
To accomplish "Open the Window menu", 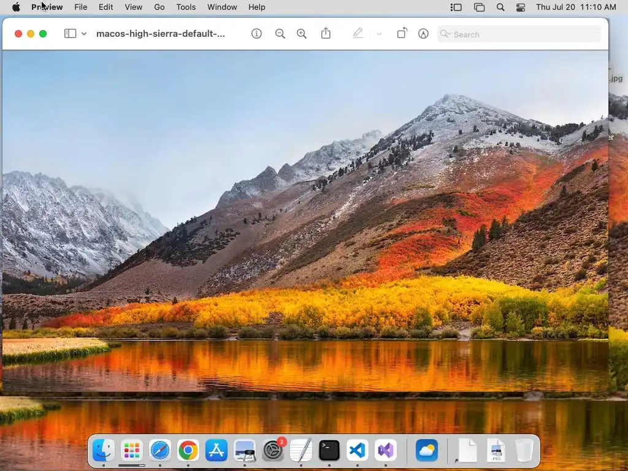I will tap(222, 7).
